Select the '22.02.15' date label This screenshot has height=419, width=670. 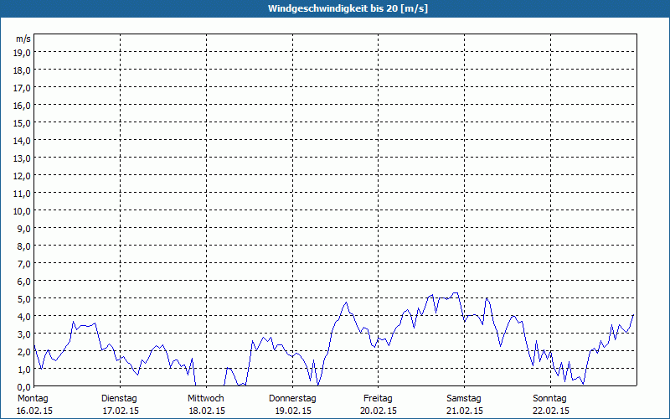tap(551, 411)
